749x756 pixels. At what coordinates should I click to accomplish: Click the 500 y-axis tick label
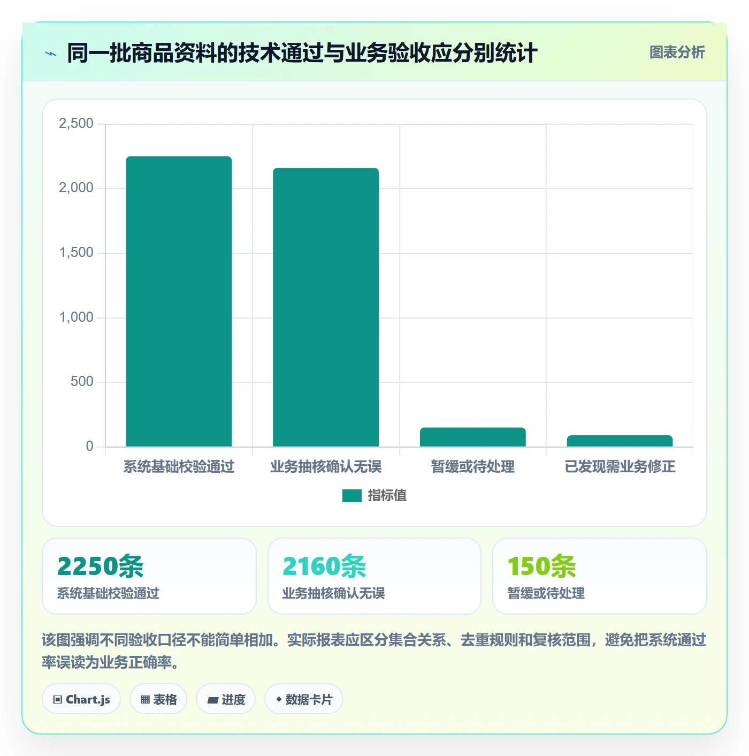point(82,382)
